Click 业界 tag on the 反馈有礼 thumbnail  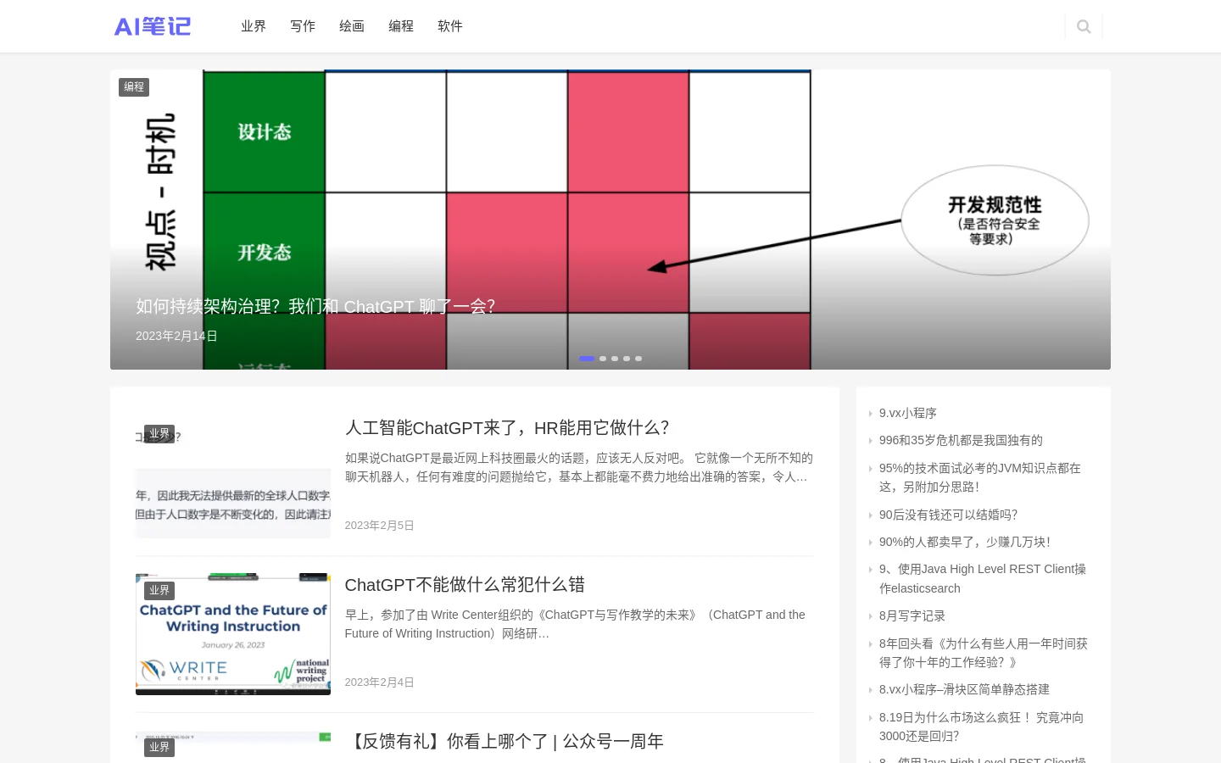[x=159, y=747]
